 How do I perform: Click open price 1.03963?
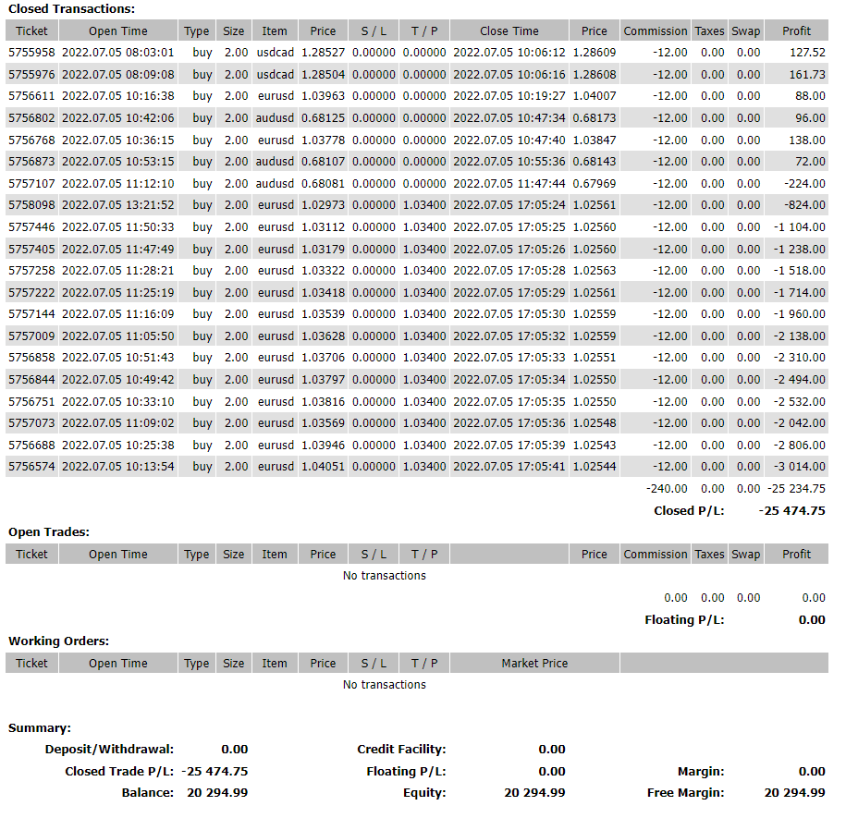pos(323,96)
